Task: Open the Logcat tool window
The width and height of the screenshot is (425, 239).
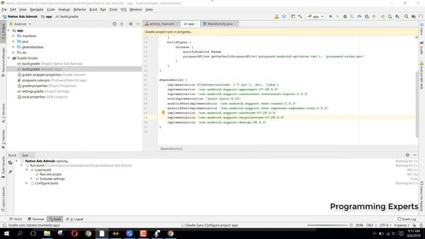Action: [x=75, y=219]
